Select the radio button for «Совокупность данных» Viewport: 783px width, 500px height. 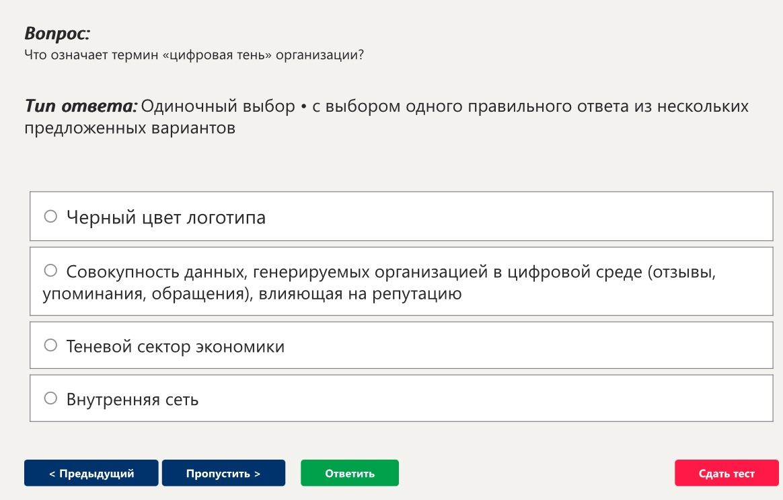pos(50,271)
